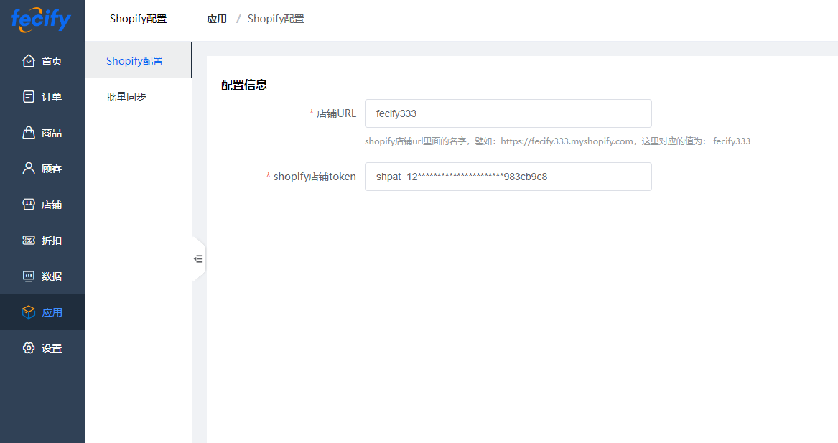Select the 折扣 discount ticket icon

[29, 241]
